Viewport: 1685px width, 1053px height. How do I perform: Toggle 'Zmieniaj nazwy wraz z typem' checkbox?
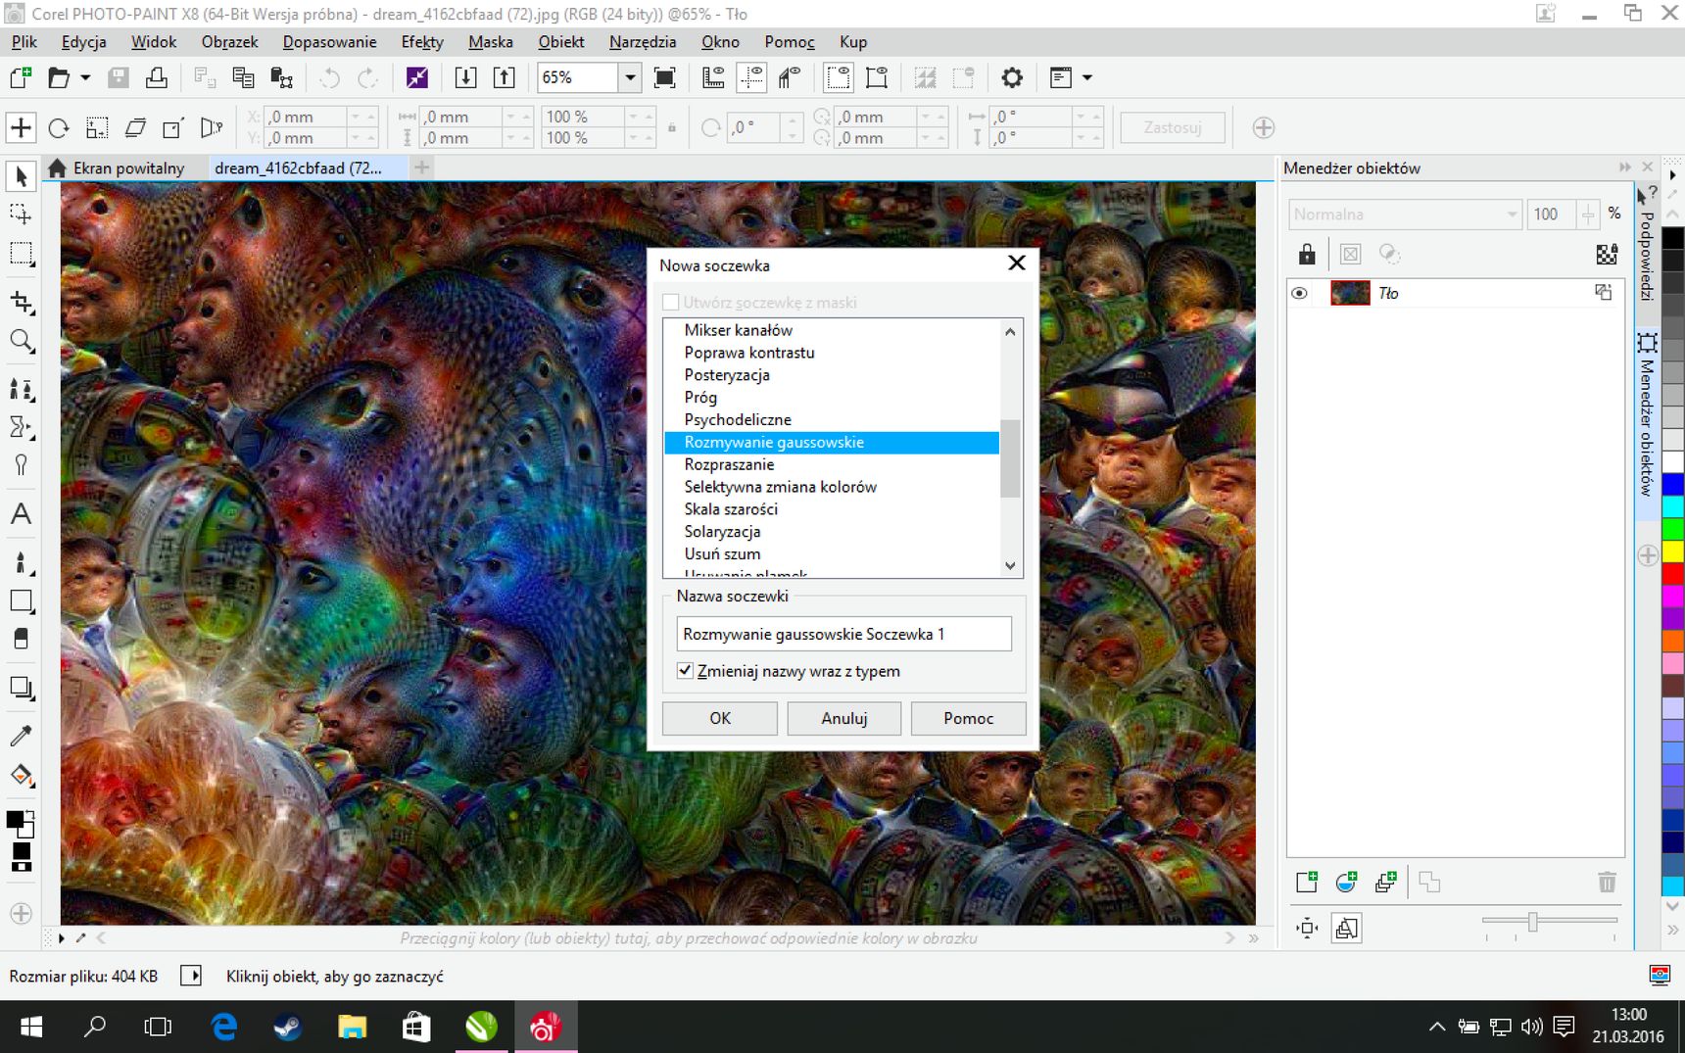[685, 671]
